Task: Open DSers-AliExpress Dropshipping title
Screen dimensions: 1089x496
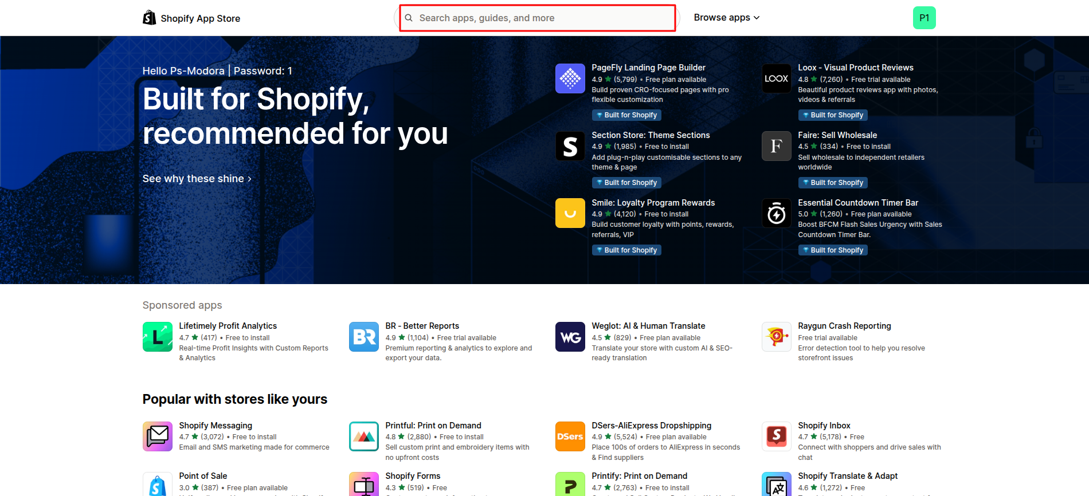Action: point(651,426)
